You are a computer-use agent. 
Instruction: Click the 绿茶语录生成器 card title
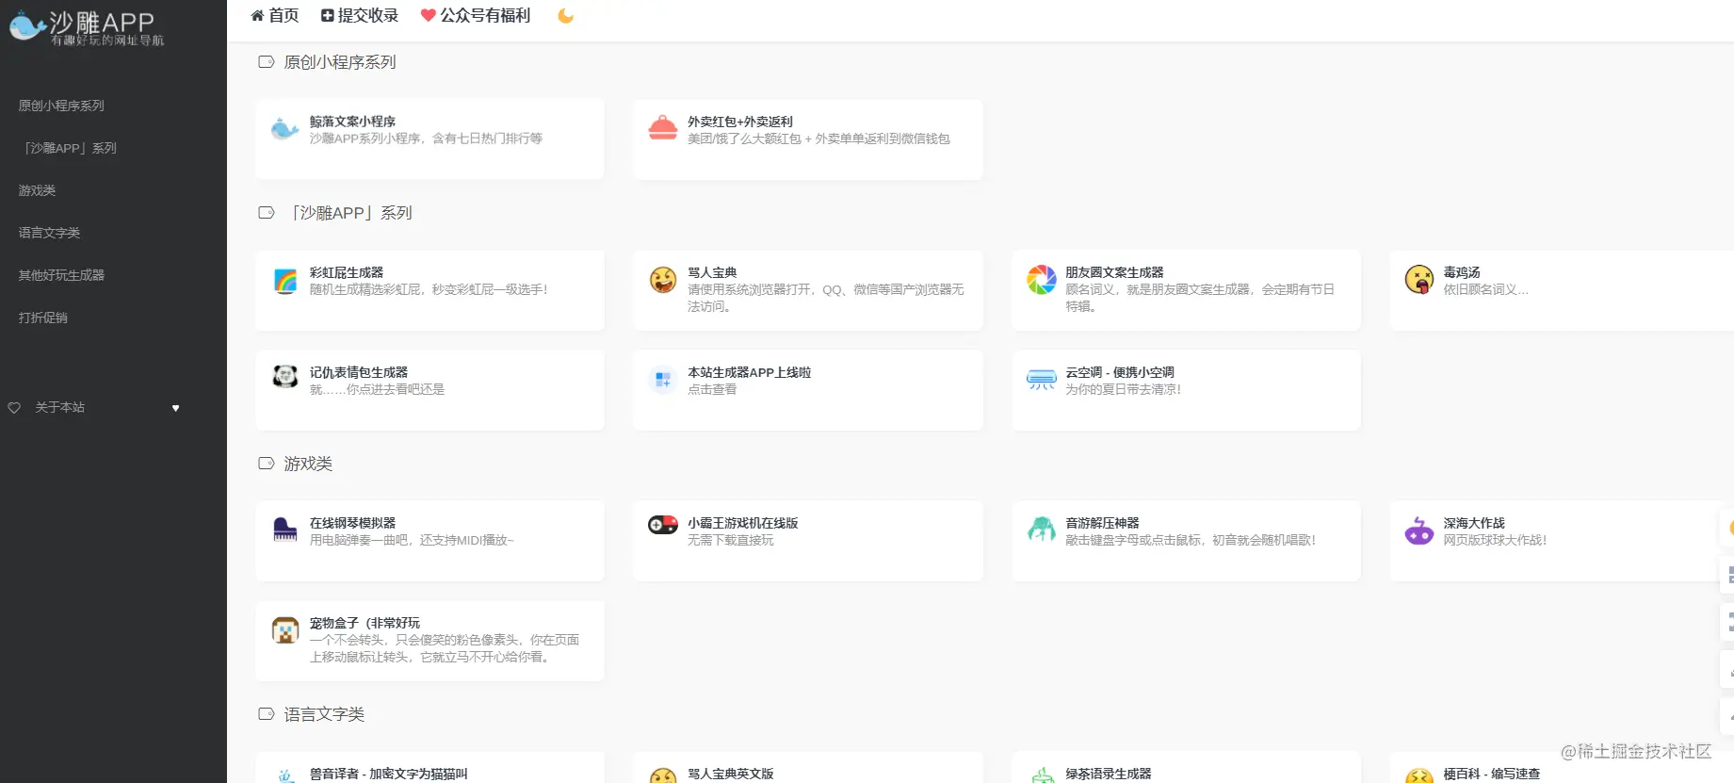[1108, 774]
